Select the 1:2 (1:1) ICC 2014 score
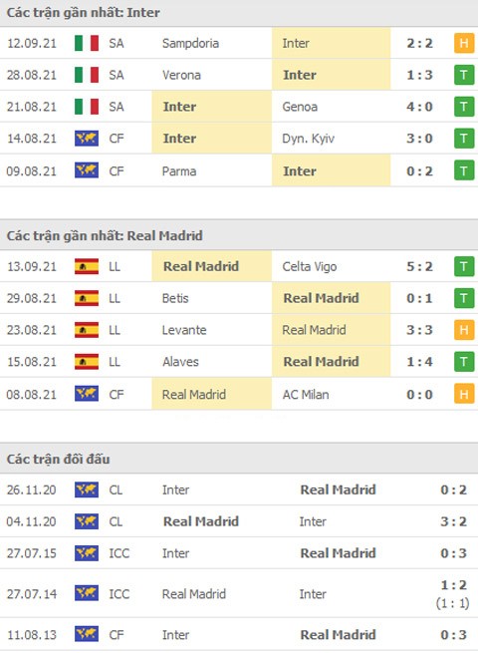This screenshot has width=478, height=653. coord(453,594)
